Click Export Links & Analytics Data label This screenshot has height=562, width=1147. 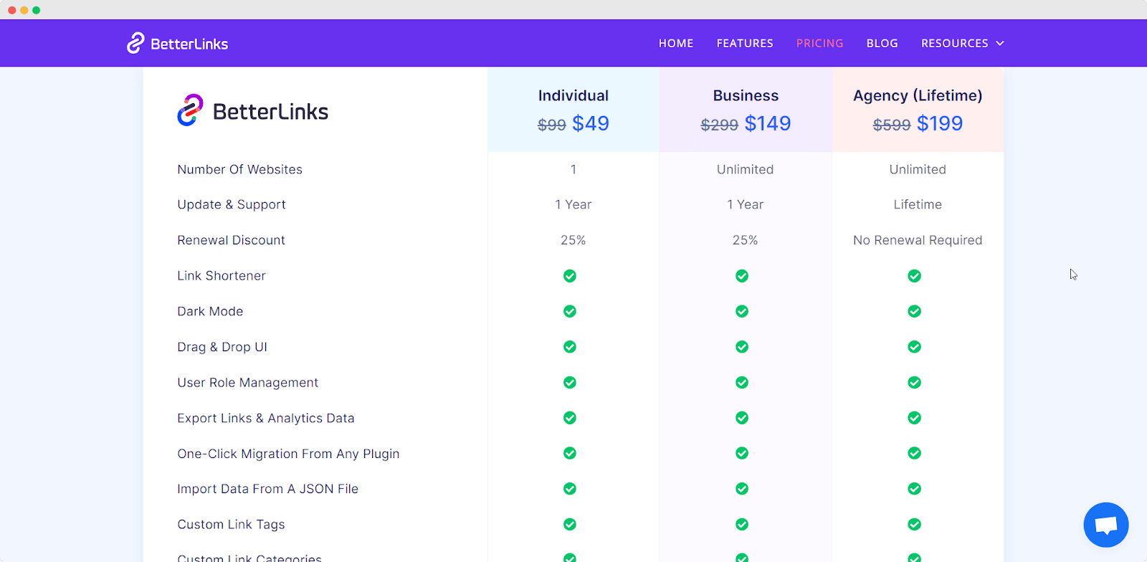266,419
